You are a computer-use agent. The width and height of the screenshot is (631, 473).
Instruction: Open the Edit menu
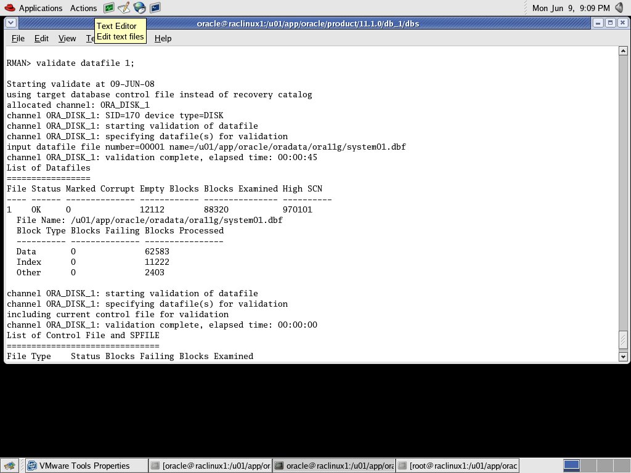tap(41, 38)
